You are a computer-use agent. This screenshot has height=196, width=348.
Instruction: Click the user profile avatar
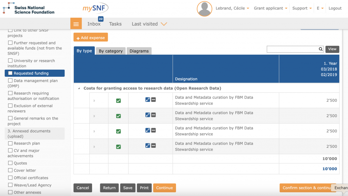[204, 8]
